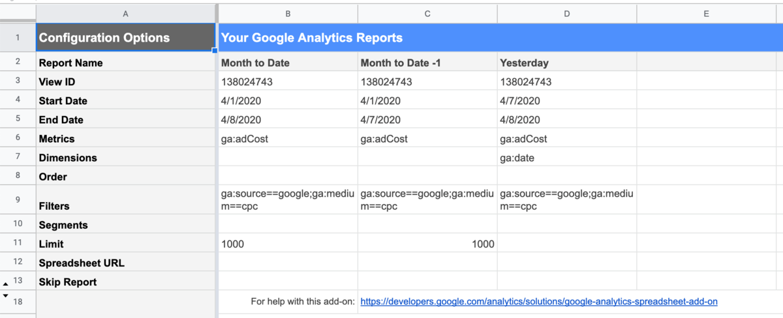Select the Start Date label cell

coord(125,100)
